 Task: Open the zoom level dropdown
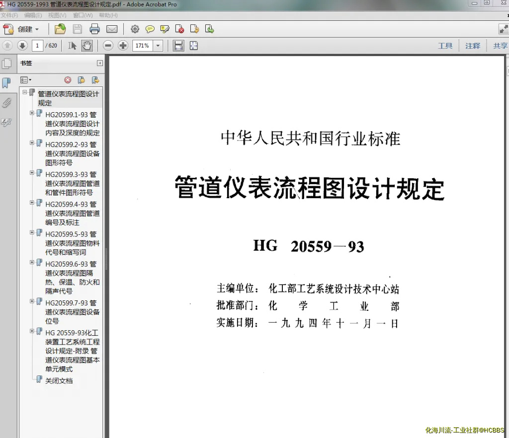pos(158,46)
